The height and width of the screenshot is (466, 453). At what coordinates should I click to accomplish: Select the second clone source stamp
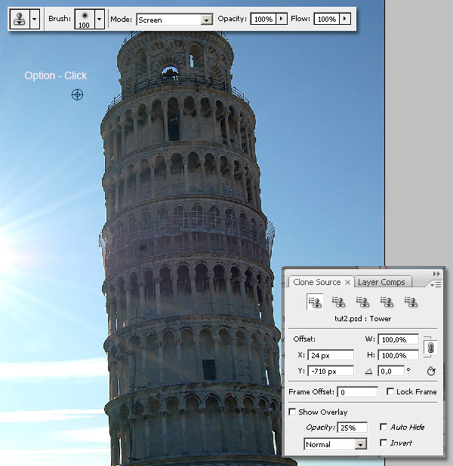tap(339, 302)
